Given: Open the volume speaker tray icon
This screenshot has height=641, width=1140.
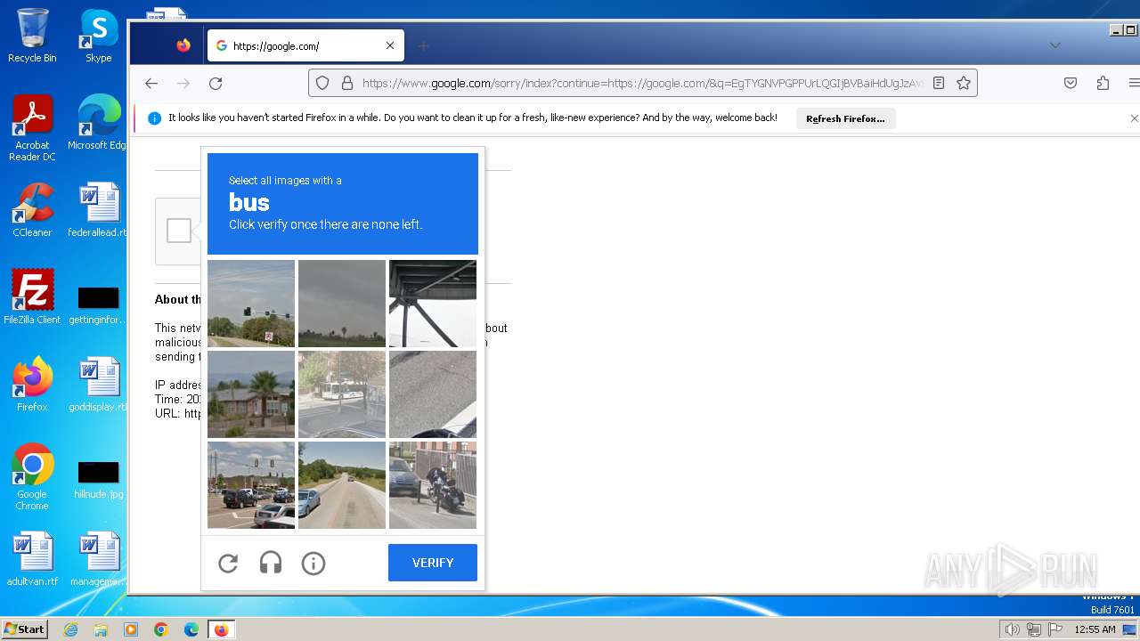Looking at the screenshot, I should pyautogui.click(x=1013, y=629).
